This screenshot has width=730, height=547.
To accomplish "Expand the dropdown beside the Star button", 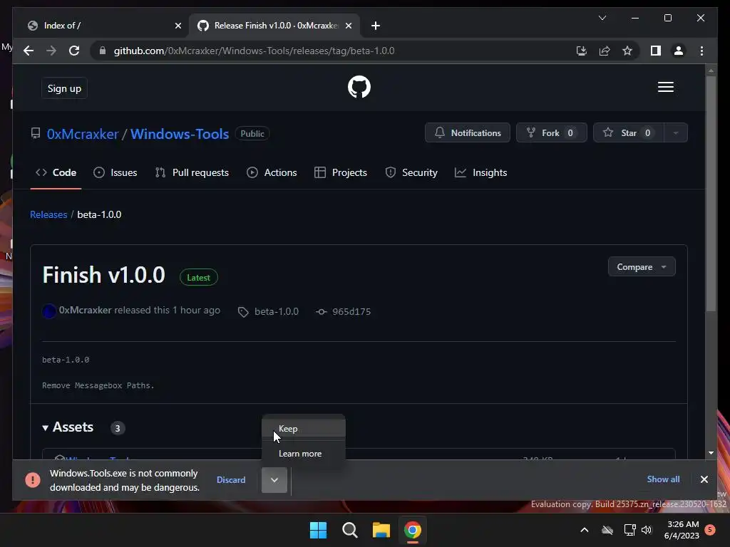I will coord(676,133).
